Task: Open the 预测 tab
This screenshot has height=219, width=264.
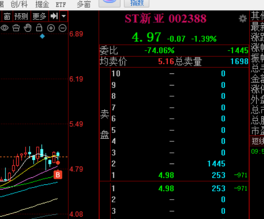Action: coord(21,16)
